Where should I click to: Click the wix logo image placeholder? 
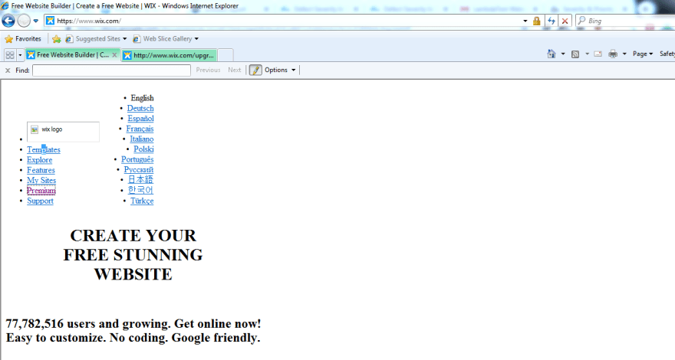(x=63, y=132)
